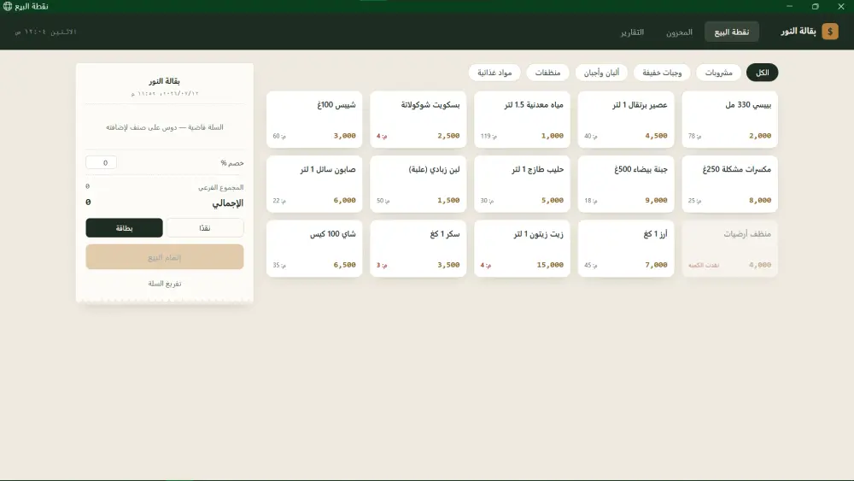Click the out-of-stock منظف أرضيات card
This screenshot has height=481, width=854.
click(x=730, y=249)
